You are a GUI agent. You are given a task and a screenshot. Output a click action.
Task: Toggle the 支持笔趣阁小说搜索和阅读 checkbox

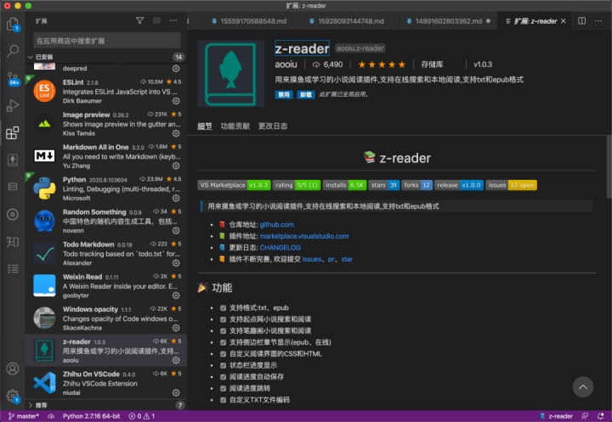(x=223, y=331)
